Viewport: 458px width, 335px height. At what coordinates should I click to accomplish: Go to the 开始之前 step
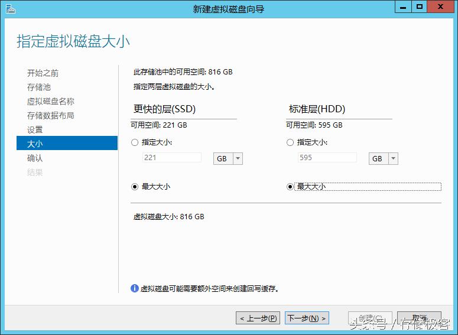(43, 73)
